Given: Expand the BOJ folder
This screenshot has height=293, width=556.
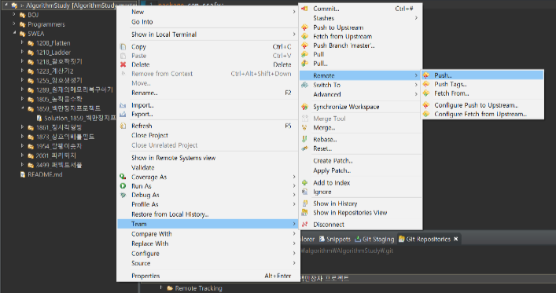Looking at the screenshot, I should pyautogui.click(x=14, y=14).
